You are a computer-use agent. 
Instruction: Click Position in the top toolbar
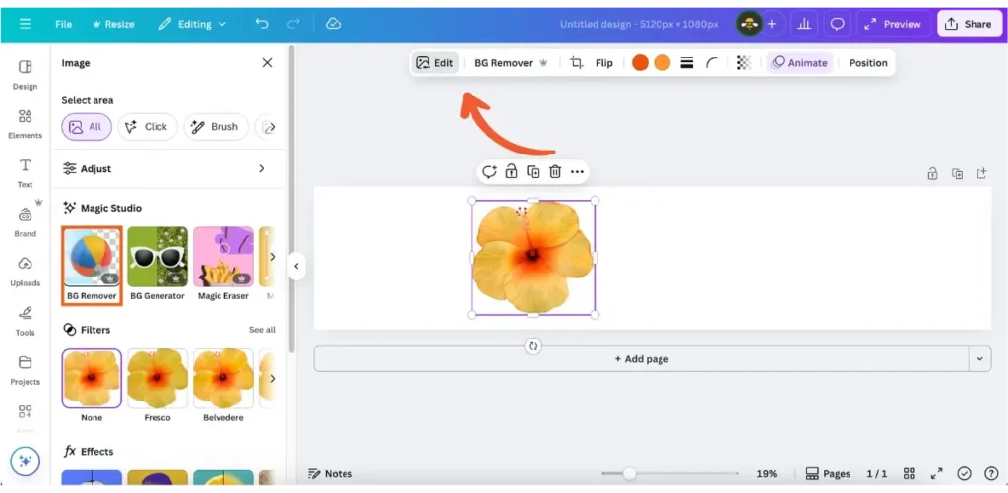[868, 63]
